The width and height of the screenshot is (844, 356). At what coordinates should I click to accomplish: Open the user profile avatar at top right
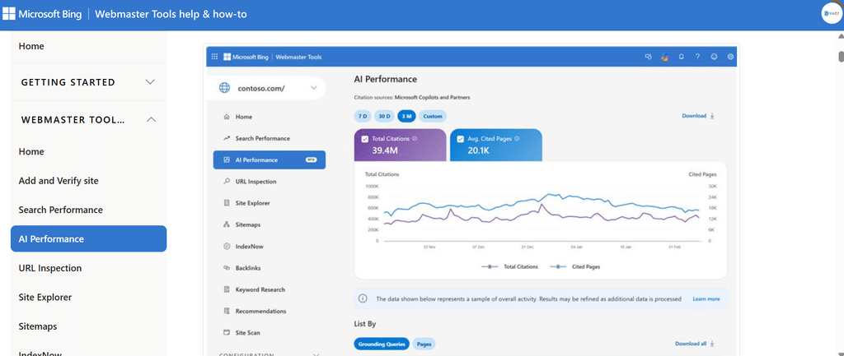point(832,14)
